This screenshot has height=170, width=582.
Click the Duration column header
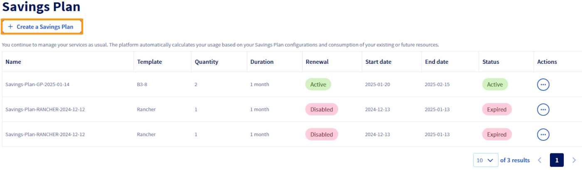point(262,62)
